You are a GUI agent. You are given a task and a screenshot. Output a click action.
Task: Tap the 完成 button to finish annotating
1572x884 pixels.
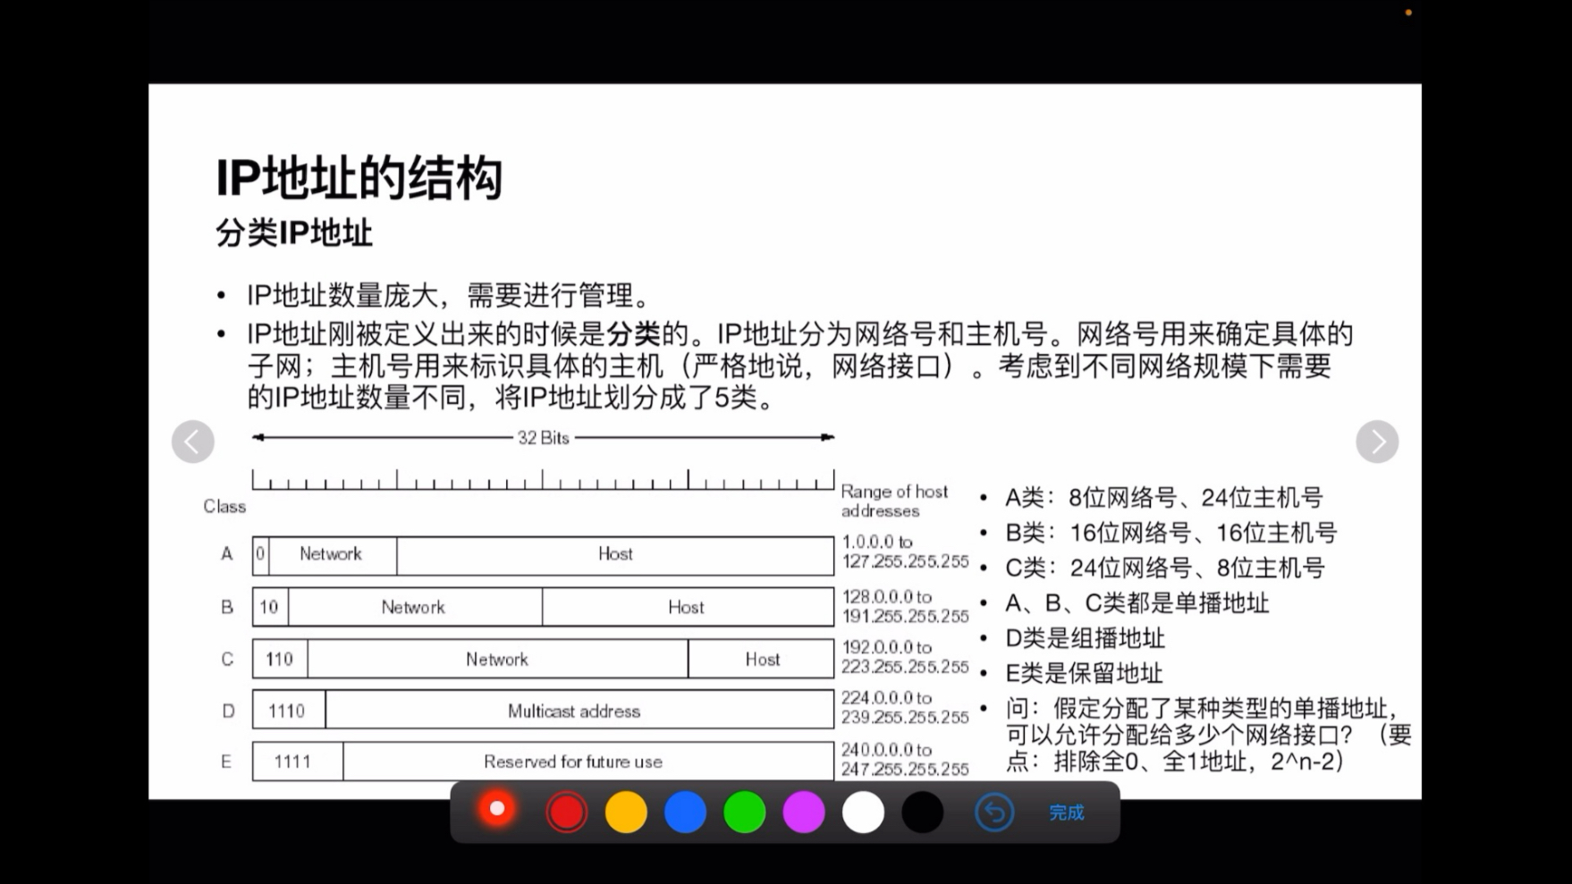click(x=1066, y=813)
